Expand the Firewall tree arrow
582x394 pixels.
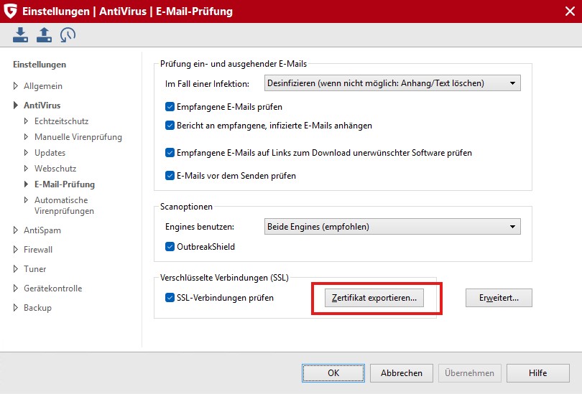tap(16, 250)
